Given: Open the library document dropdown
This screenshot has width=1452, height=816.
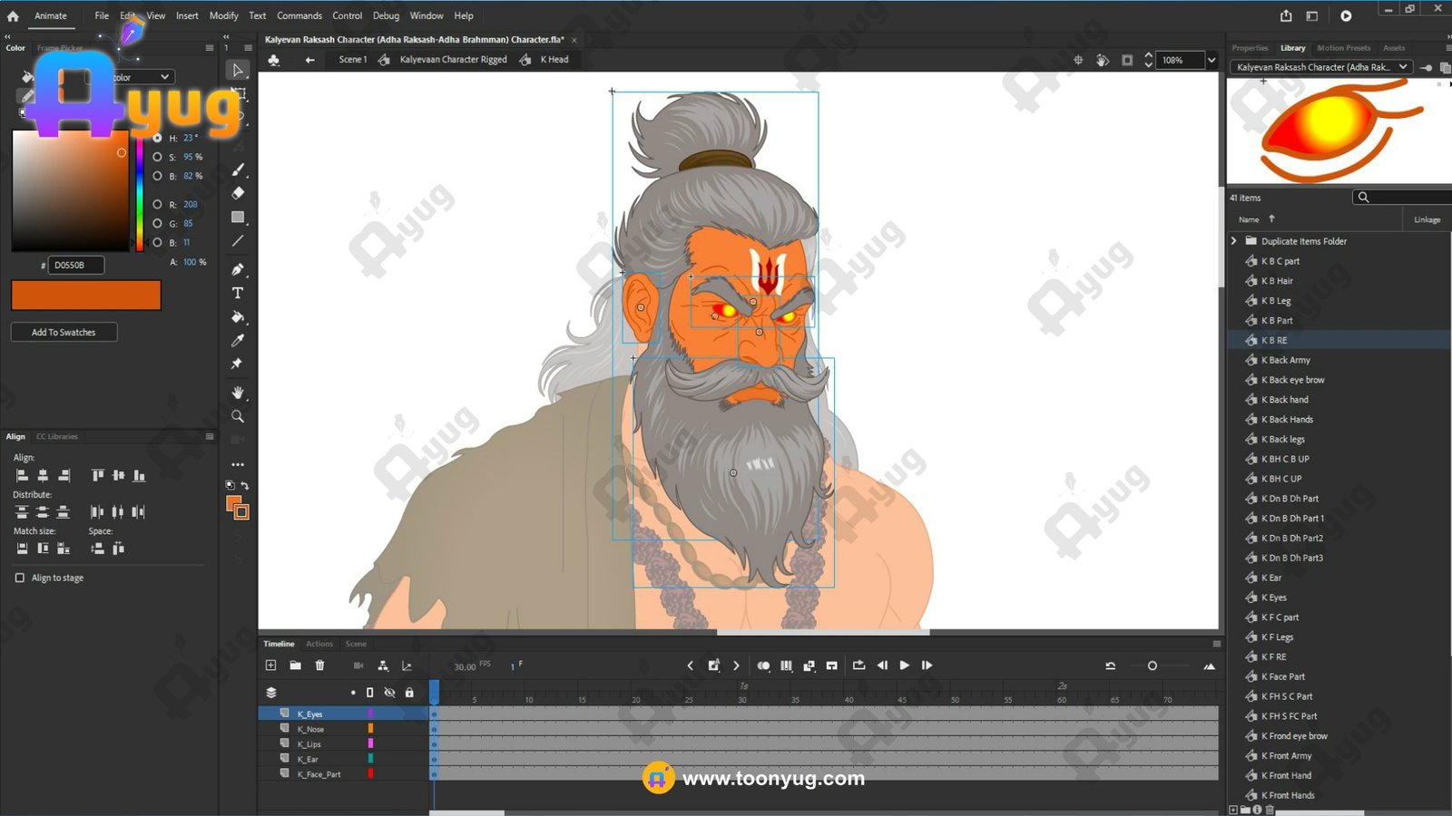Looking at the screenshot, I should coord(1403,67).
